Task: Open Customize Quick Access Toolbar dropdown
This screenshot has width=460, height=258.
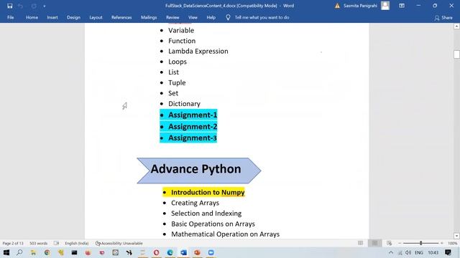Action: [45, 6]
